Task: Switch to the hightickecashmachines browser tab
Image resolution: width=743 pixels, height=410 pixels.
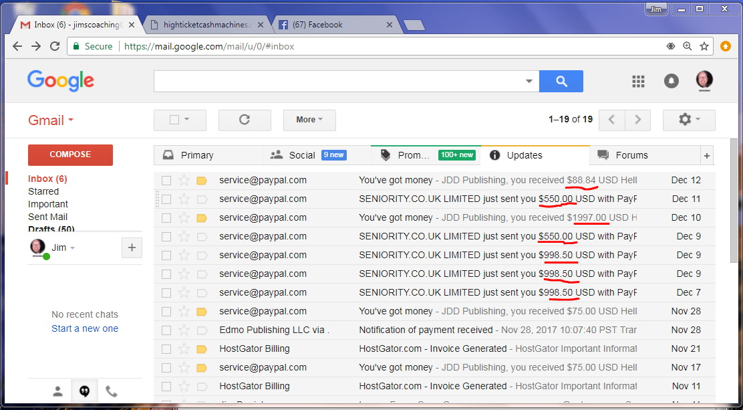Action: click(x=207, y=25)
